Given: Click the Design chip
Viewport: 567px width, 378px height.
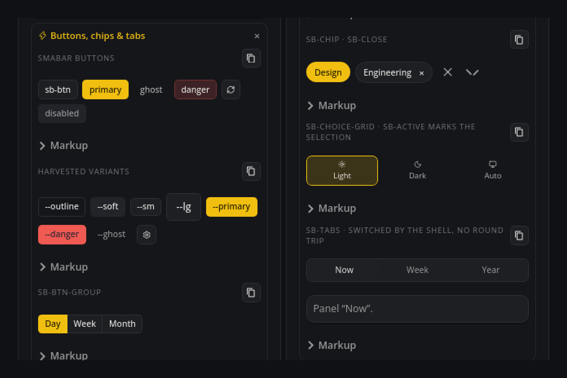Looking at the screenshot, I should 328,72.
